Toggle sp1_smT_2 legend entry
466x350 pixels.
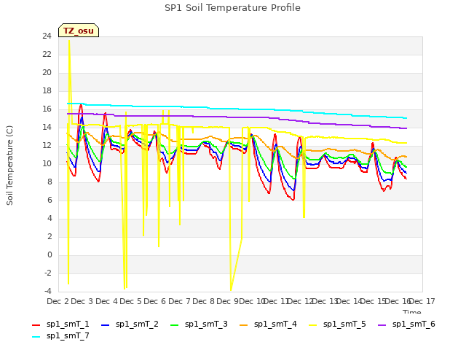point(130,324)
